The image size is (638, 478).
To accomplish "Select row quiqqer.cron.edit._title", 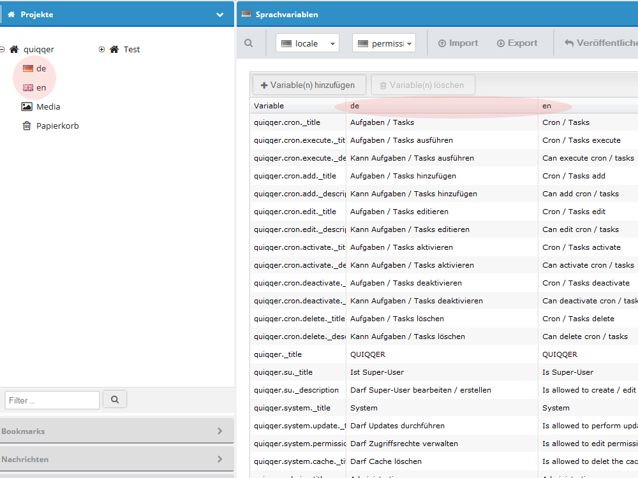I will click(x=444, y=212).
